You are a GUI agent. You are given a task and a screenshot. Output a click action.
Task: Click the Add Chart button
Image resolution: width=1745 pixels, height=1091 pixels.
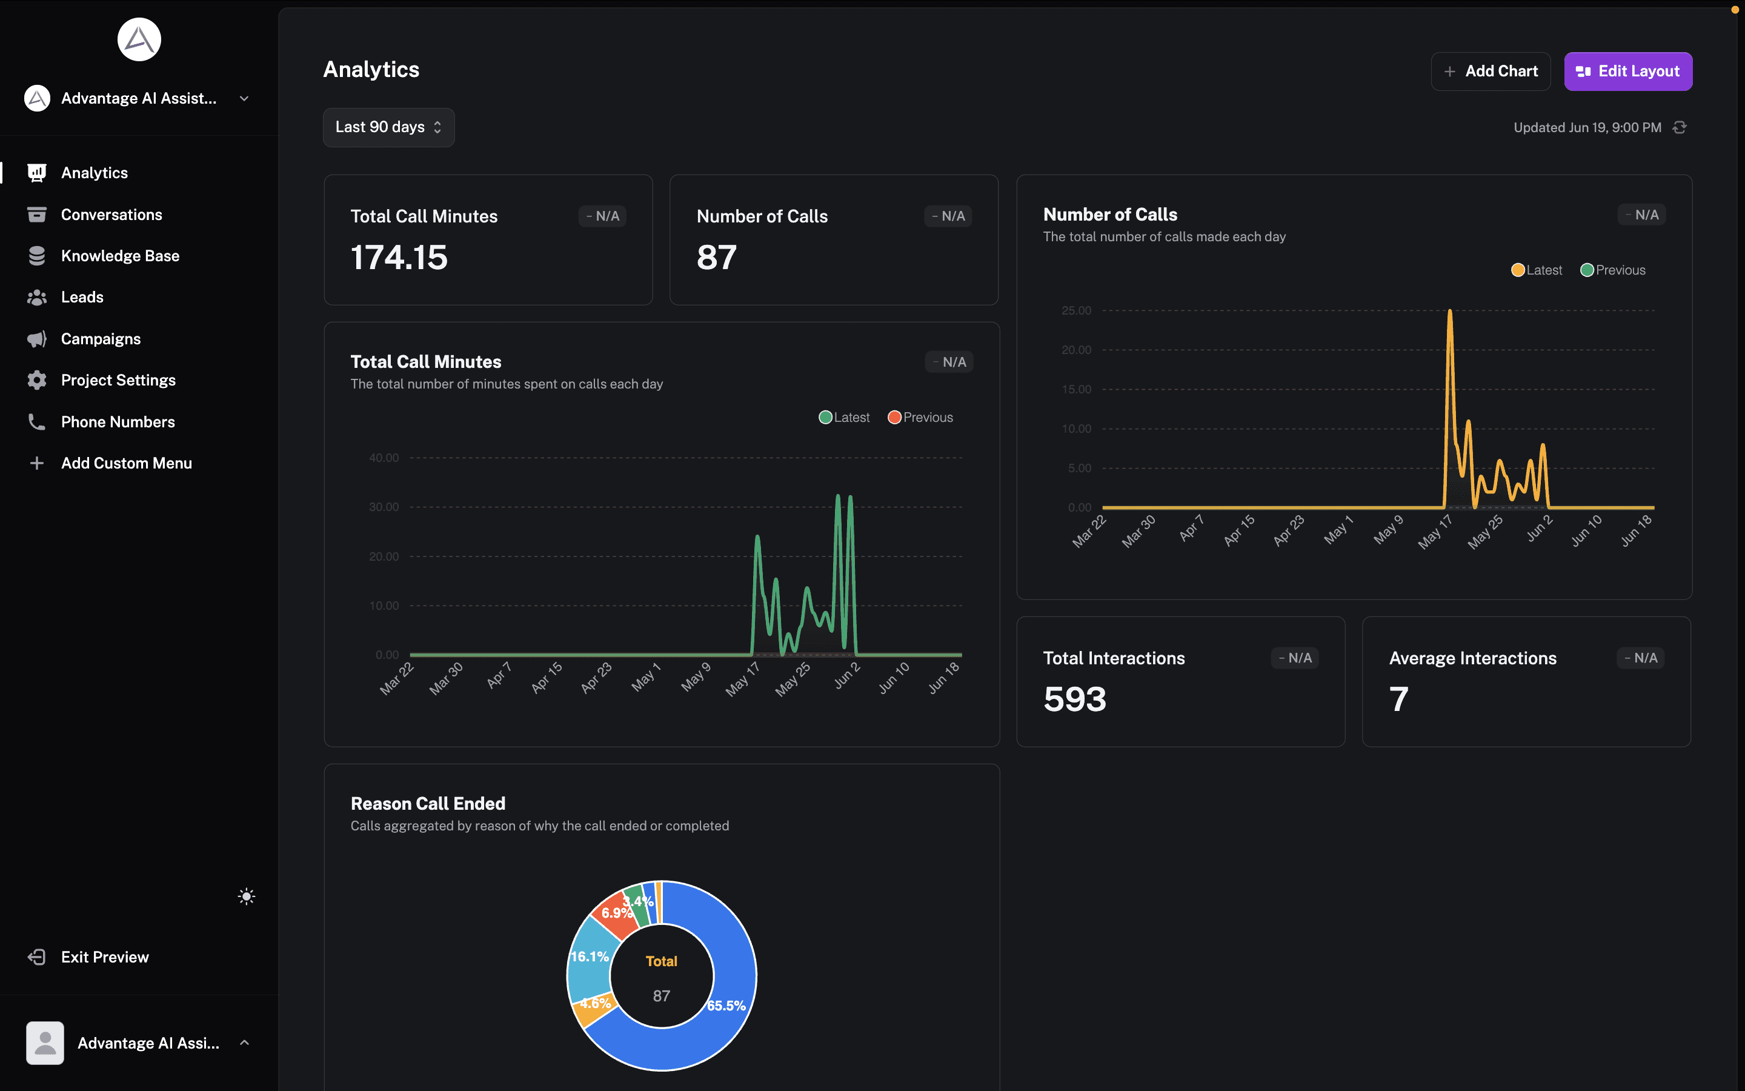tap(1490, 72)
